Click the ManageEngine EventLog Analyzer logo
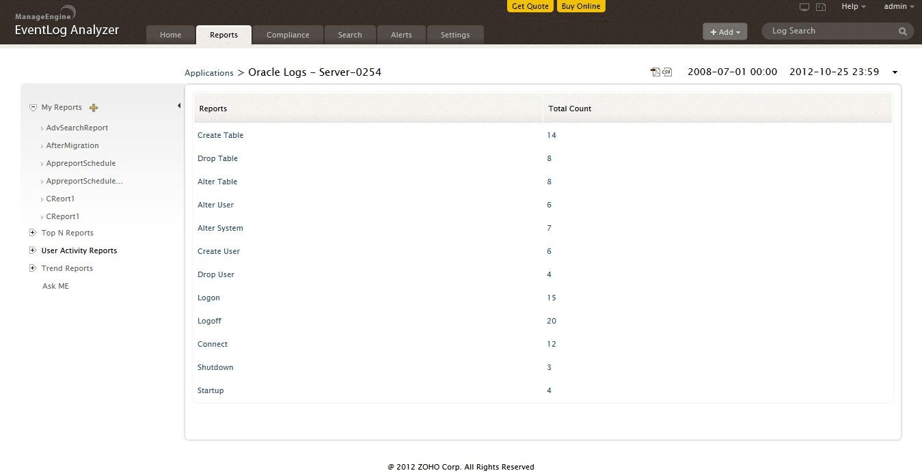This screenshot has height=473, width=922. click(x=67, y=22)
